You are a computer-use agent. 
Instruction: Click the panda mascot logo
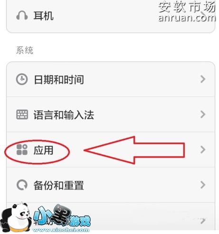(16, 217)
